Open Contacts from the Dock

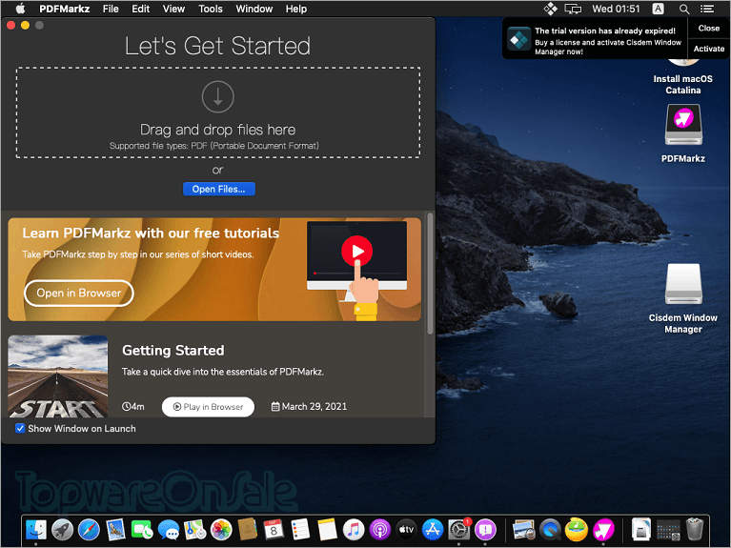coord(248,530)
